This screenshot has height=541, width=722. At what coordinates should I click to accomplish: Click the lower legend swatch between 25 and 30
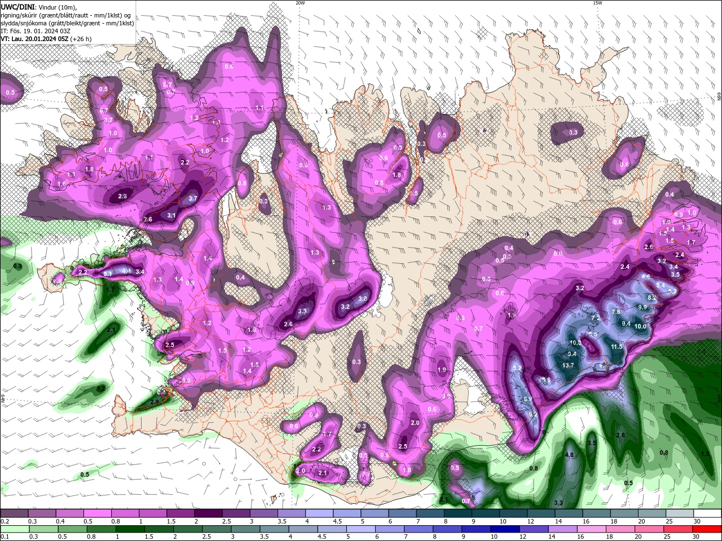pyautogui.click(x=679, y=529)
